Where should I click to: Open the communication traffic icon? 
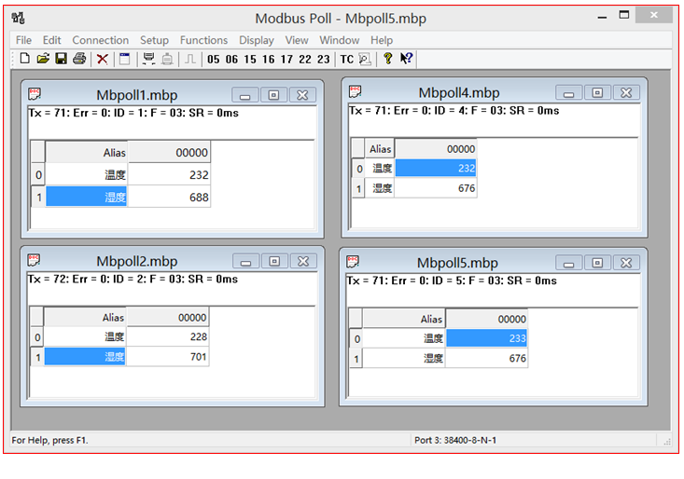[x=365, y=59]
